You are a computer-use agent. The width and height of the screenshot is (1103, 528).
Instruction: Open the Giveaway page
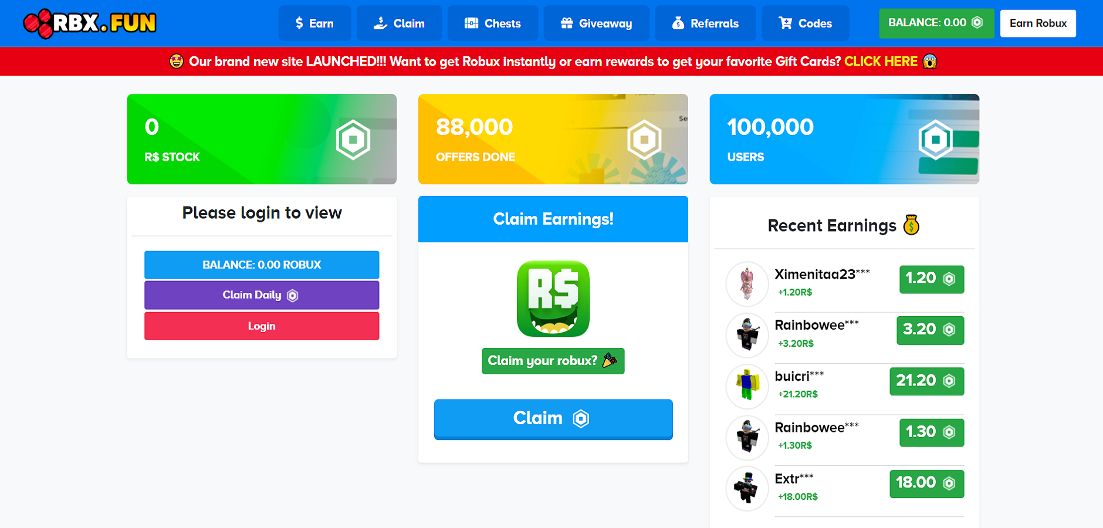click(x=596, y=23)
